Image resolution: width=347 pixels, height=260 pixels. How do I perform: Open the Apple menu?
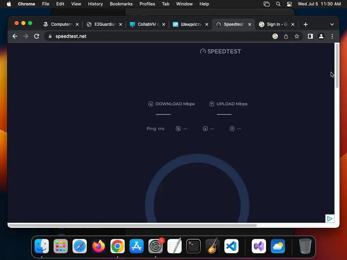click(x=9, y=4)
